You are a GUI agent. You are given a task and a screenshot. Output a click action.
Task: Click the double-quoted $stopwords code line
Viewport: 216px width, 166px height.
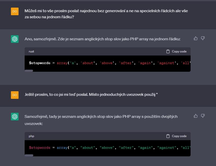[109, 147]
